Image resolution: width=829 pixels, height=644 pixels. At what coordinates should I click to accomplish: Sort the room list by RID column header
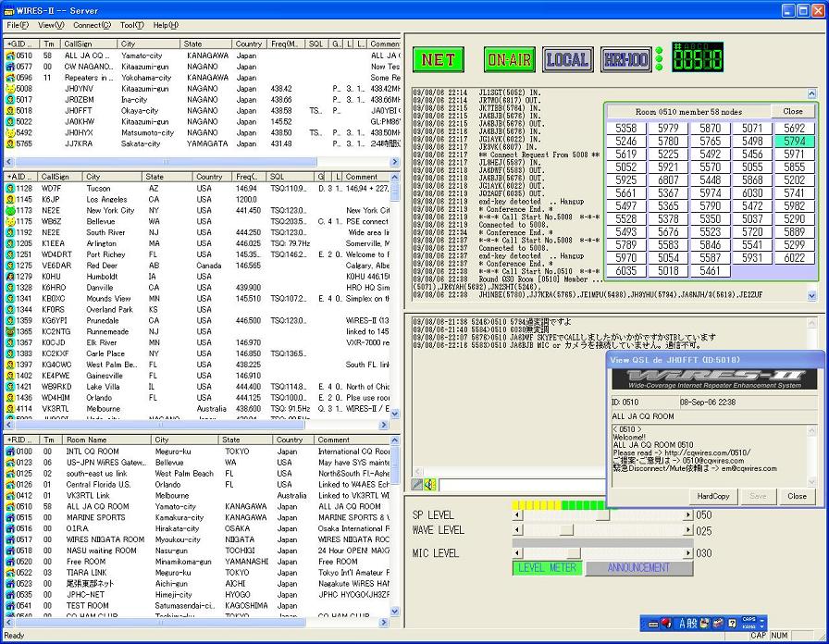(20, 440)
